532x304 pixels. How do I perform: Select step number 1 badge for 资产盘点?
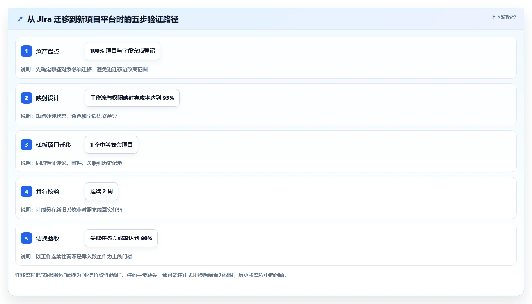coord(27,51)
